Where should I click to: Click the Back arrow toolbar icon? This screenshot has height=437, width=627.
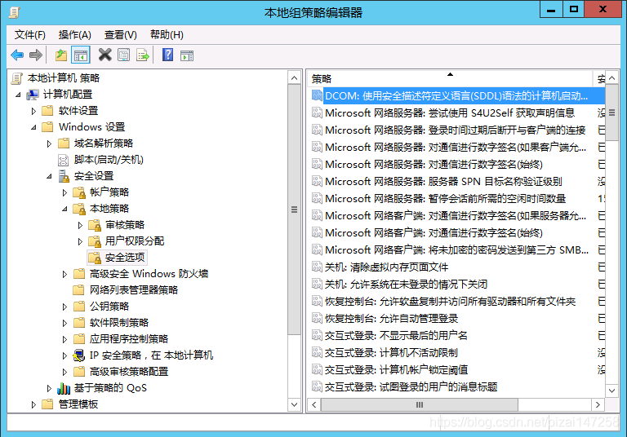[17, 55]
